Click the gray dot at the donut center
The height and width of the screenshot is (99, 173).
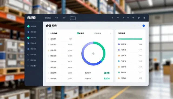pos(93,54)
